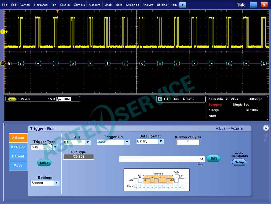Switch to the A Event tab
This screenshot has height=204, width=271.
(x=18, y=138)
